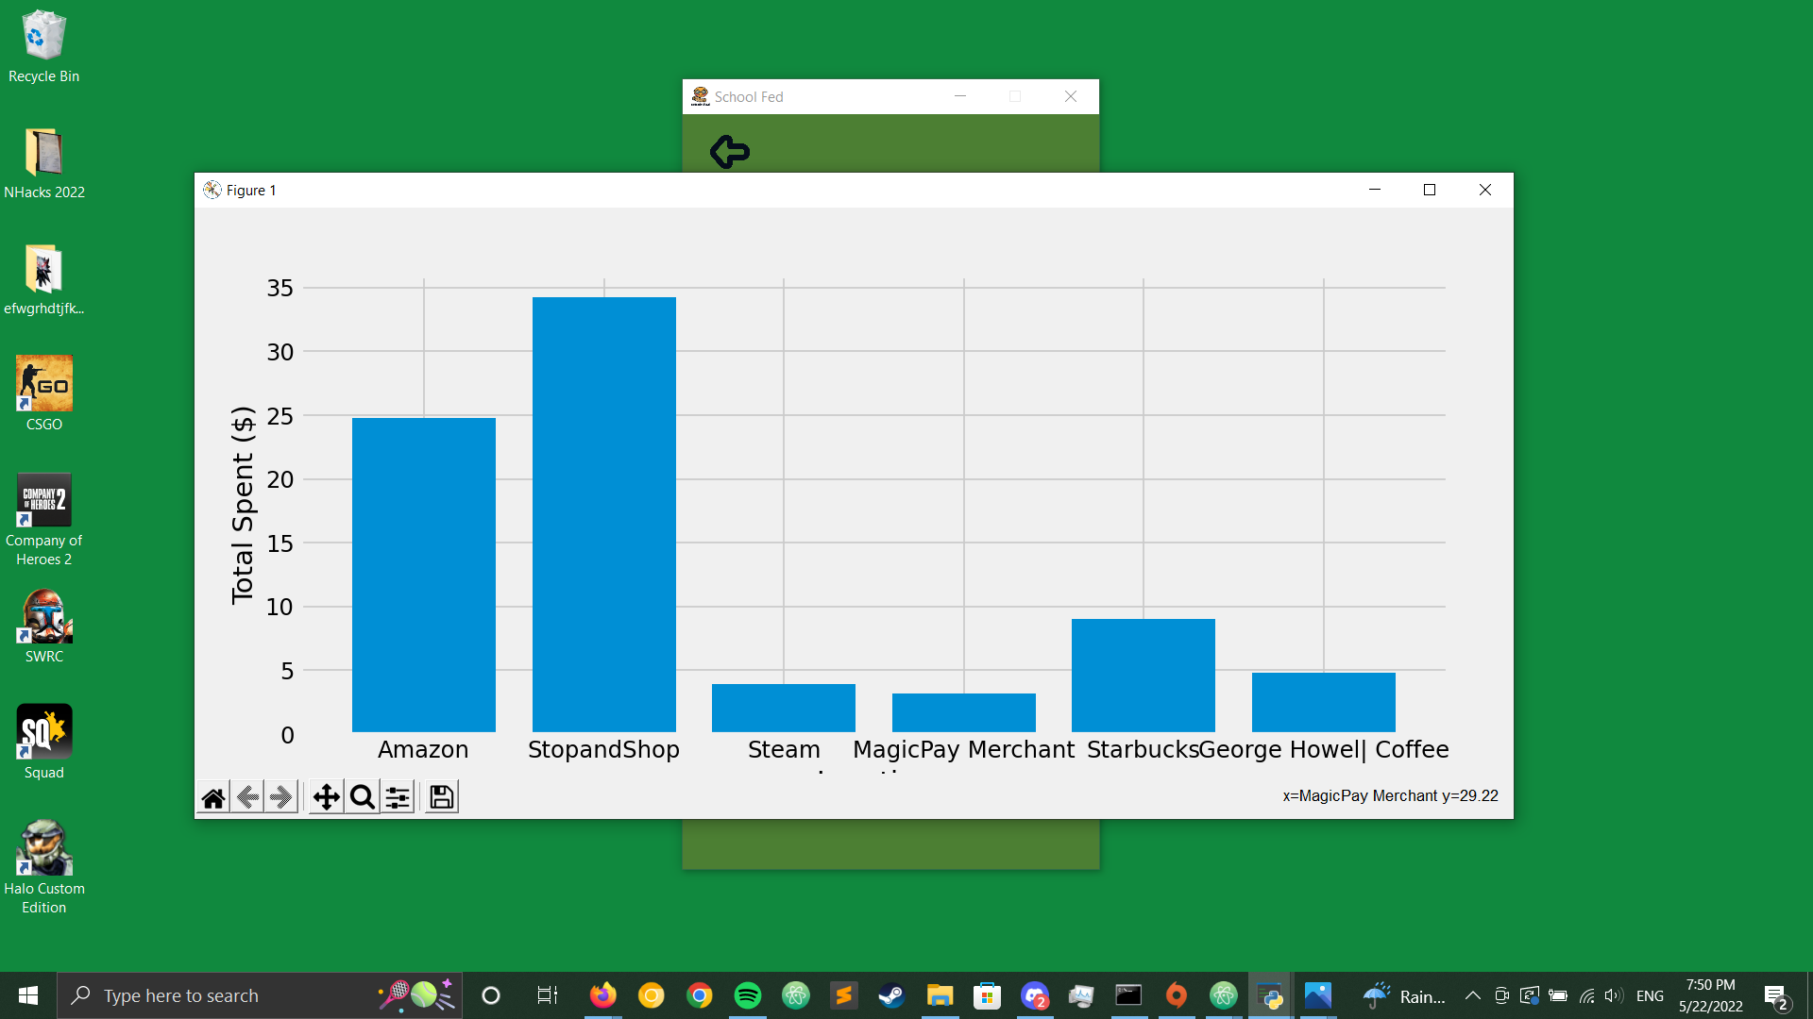Click the back to previous view arrow
Screen dimensions: 1813x1019
click(248, 797)
